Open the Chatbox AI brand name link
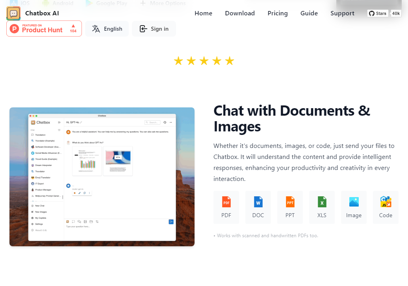The image size is (408, 286). 42,13
